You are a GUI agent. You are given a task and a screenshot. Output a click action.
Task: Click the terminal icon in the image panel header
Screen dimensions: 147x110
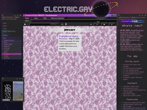pyautogui.click(x=3, y=79)
